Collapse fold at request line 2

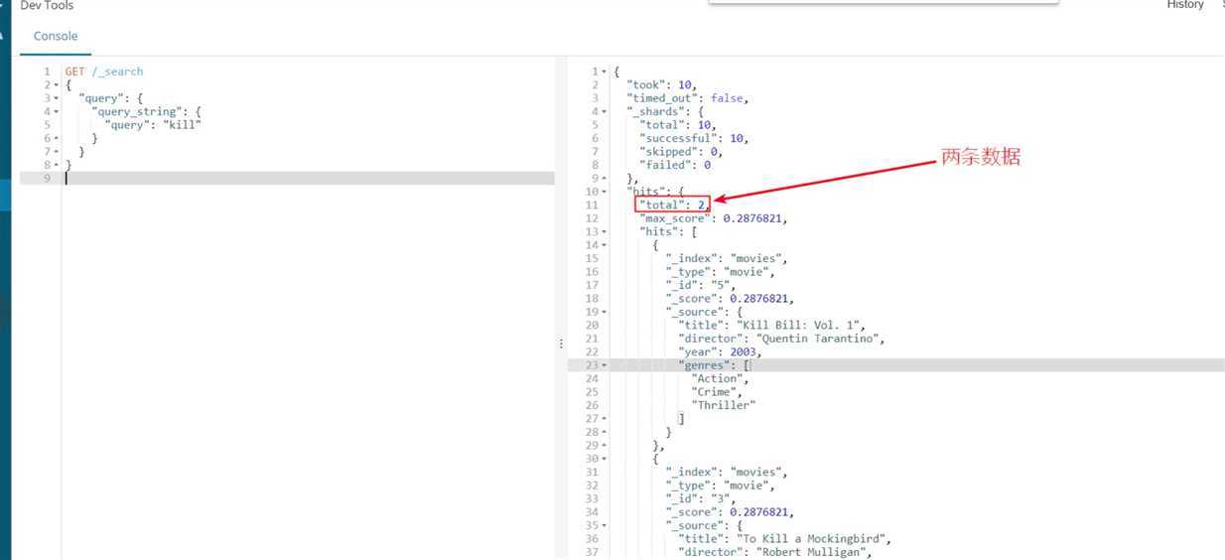pyautogui.click(x=57, y=85)
